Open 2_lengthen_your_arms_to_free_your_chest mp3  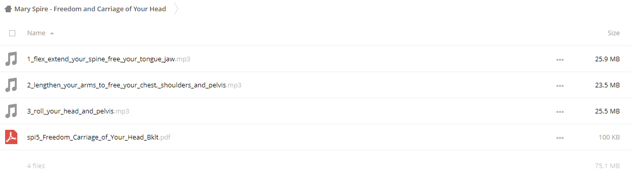tap(134, 85)
